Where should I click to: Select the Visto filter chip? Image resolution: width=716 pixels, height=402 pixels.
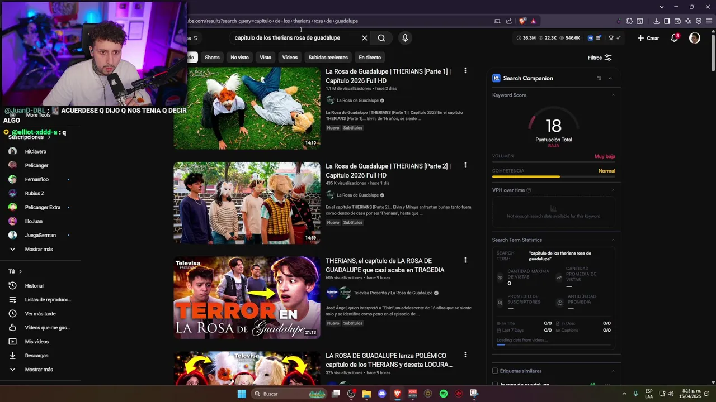265,58
